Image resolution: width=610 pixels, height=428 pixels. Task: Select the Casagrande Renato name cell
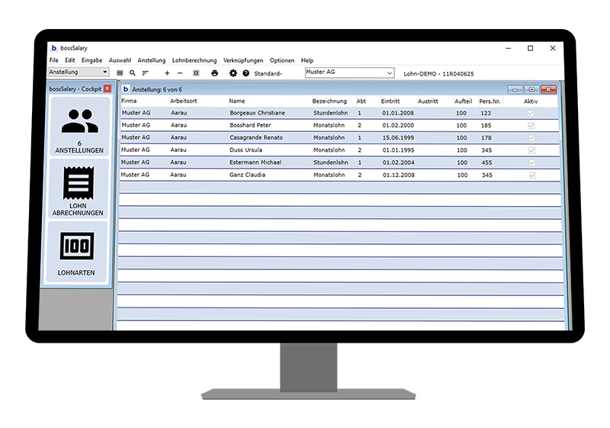tap(256, 138)
